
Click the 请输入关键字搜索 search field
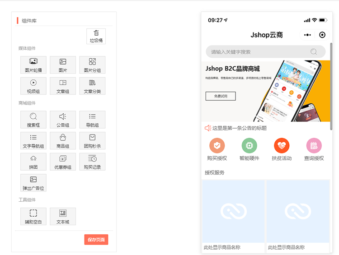point(266,51)
